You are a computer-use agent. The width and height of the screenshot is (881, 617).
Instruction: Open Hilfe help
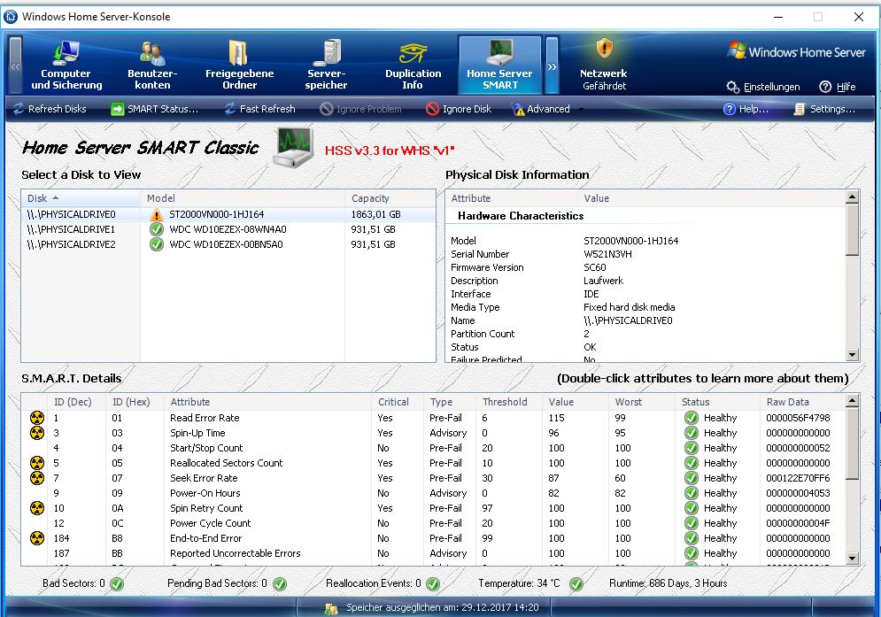(x=838, y=87)
